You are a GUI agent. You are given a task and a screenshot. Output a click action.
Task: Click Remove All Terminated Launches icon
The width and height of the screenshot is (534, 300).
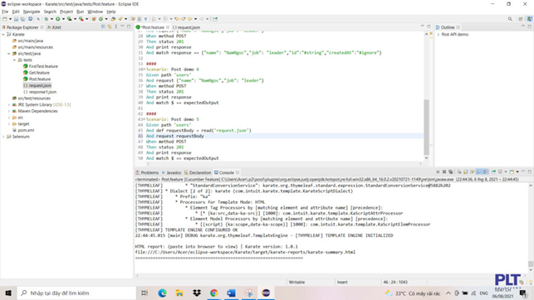(451, 172)
